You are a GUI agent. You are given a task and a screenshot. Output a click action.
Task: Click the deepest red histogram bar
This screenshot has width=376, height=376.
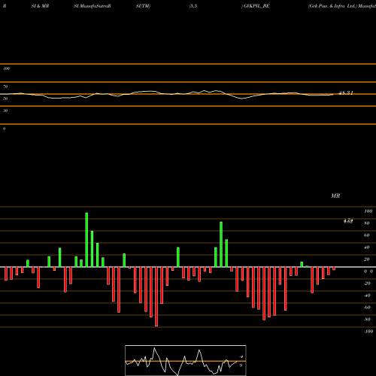(156, 296)
